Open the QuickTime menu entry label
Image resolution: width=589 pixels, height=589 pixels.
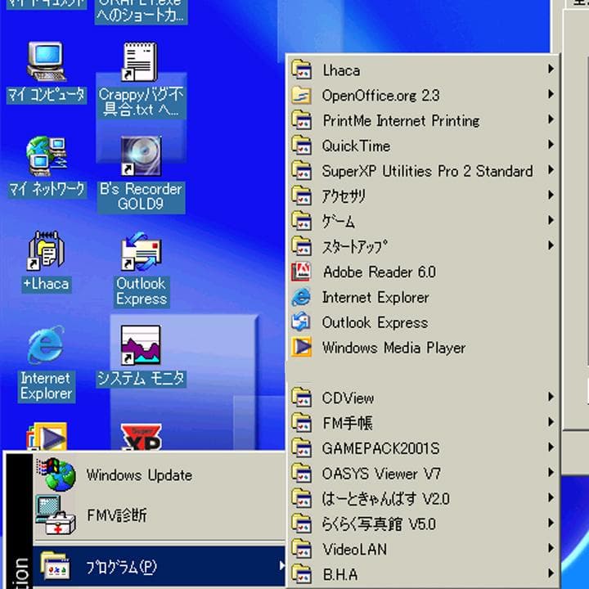pyautogui.click(x=356, y=146)
